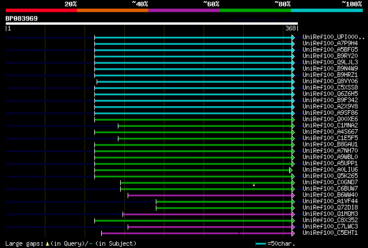368x248 pixels.
Task: Select the UniRef100_A7NH70 label
Action: tap(330, 151)
